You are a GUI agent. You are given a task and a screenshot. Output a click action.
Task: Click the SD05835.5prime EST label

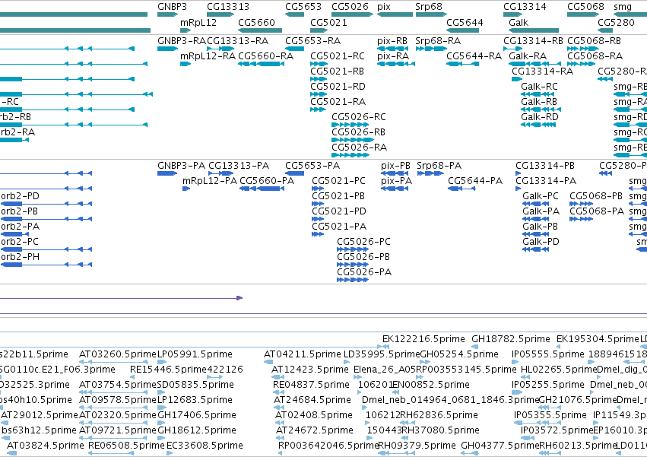click(x=195, y=385)
